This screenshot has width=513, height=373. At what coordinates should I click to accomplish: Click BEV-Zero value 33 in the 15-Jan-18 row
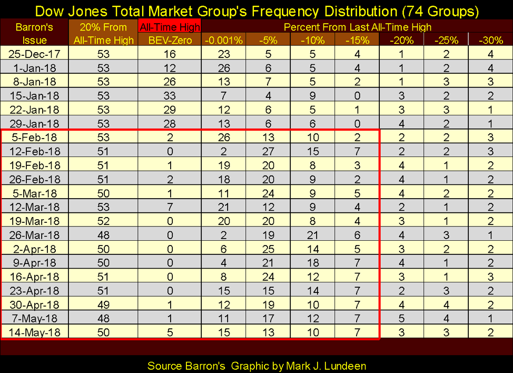point(170,95)
